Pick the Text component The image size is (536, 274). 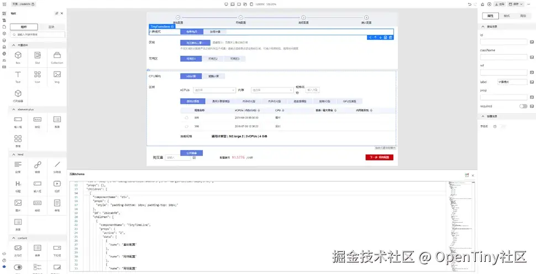point(18,77)
